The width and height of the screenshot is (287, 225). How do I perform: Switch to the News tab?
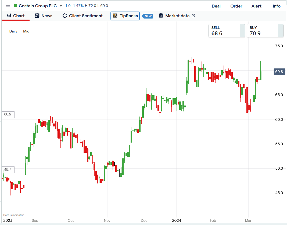coord(44,16)
